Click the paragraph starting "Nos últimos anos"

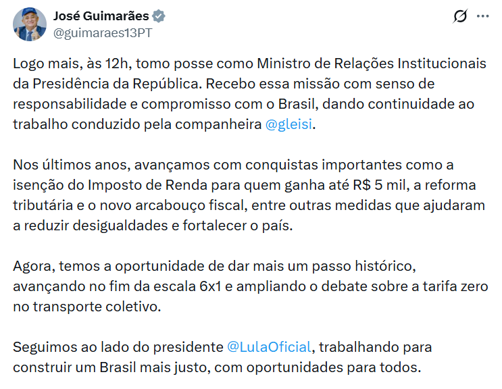203,196
